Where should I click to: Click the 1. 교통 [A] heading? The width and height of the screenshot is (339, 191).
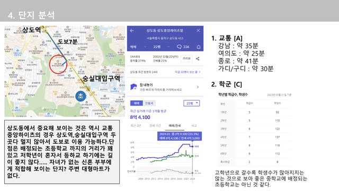tap(227, 38)
